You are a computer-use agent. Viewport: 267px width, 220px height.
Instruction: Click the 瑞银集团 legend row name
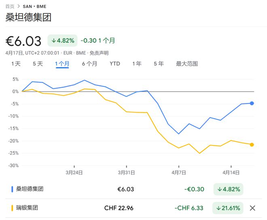(27, 208)
